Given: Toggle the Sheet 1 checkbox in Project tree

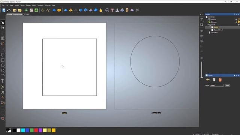Looking at the screenshot, I should point(212,27).
